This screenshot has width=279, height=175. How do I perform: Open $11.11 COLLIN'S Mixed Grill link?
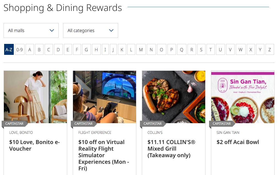click(171, 149)
